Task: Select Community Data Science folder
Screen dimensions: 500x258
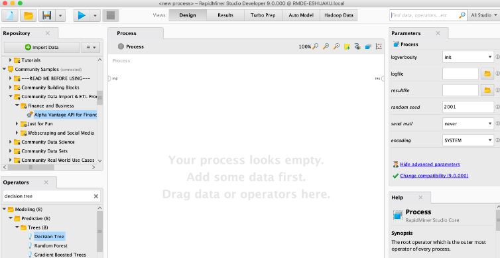Action: pos(48,142)
